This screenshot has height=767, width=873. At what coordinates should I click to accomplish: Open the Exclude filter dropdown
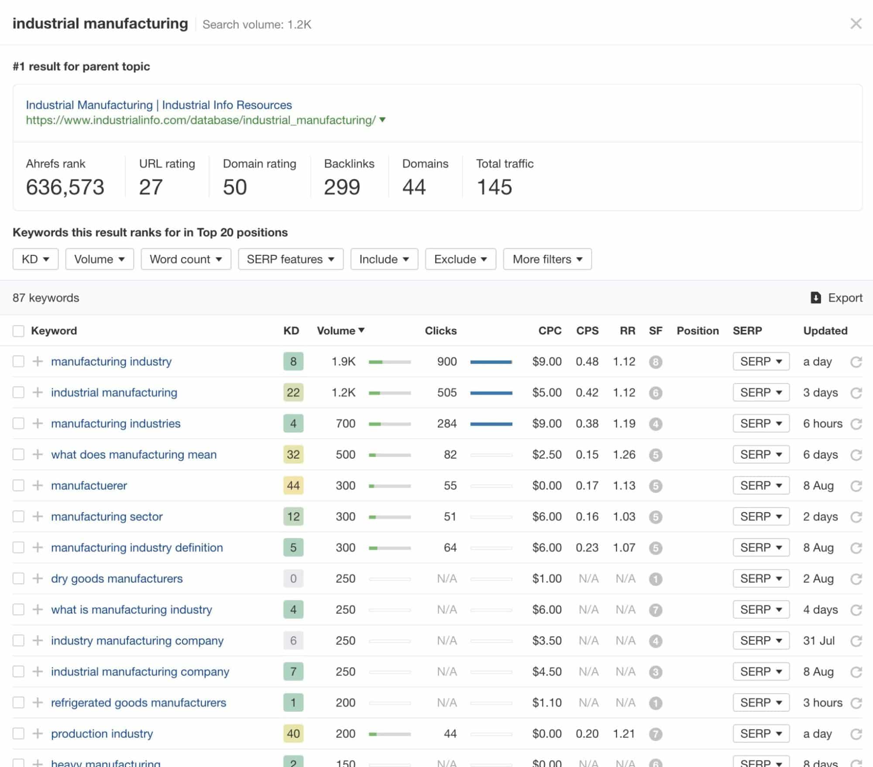(x=461, y=259)
